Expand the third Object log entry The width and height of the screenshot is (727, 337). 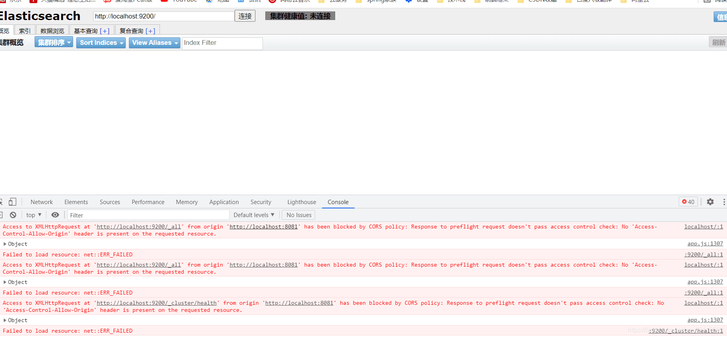click(5, 320)
